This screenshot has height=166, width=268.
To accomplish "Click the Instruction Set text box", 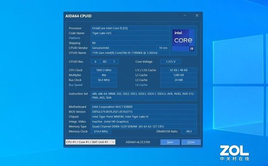I will pos(144,96).
